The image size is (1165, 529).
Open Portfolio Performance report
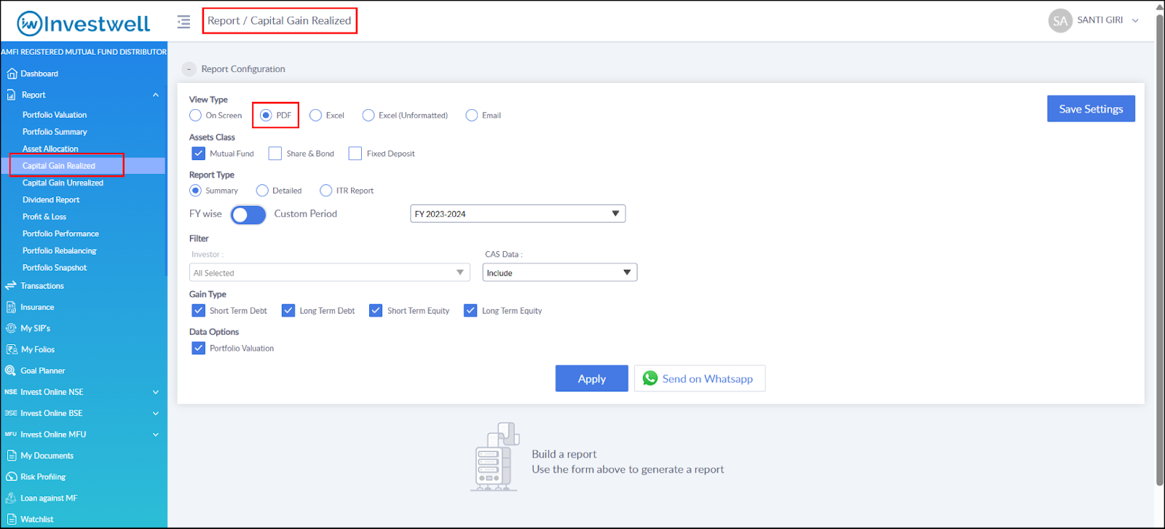click(x=60, y=234)
